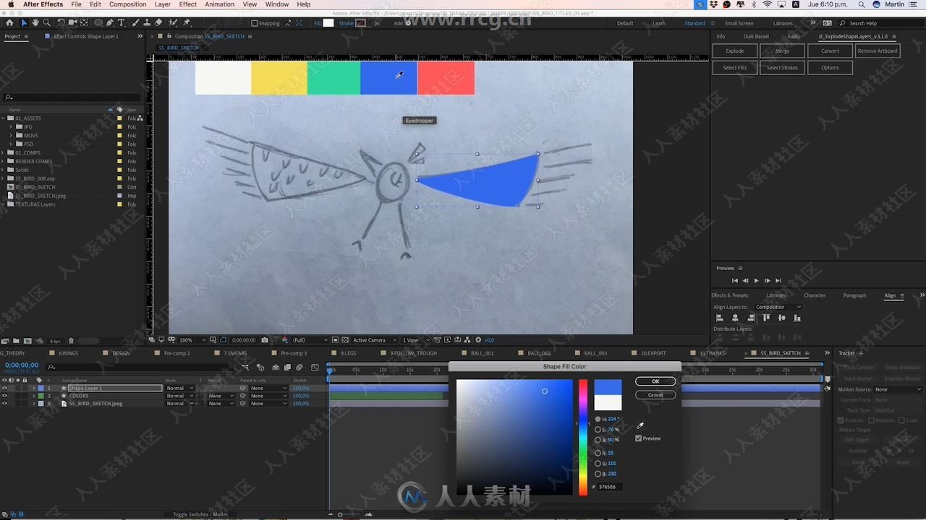Select the S saturation radio button

[x=598, y=429]
